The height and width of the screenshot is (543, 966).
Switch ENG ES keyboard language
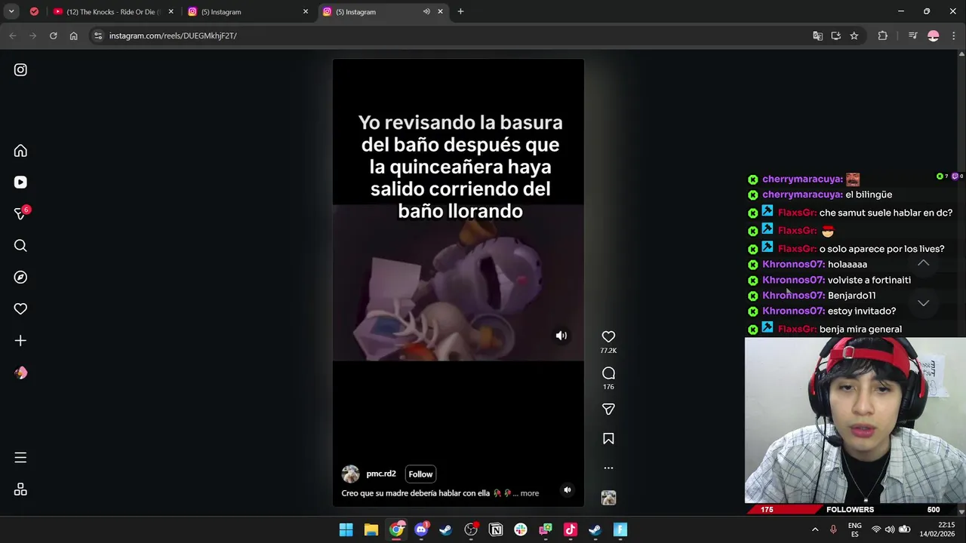[854, 529]
